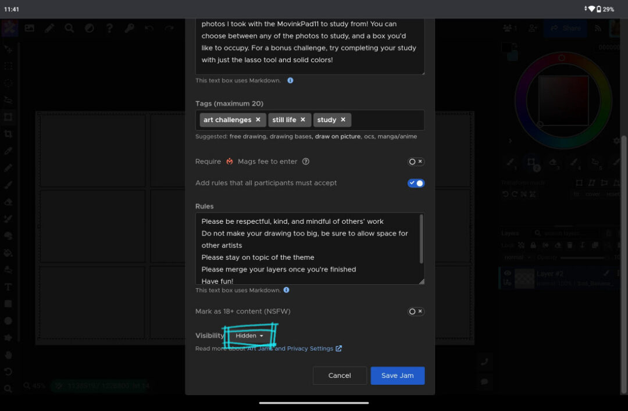Click the Rules text box scrollbar

pos(422,239)
